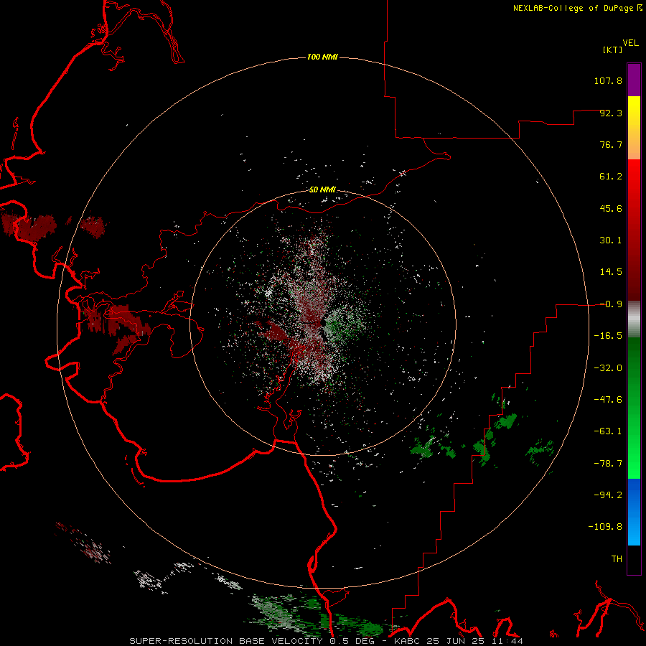Select the 92.3 velocity scale value

(611, 113)
